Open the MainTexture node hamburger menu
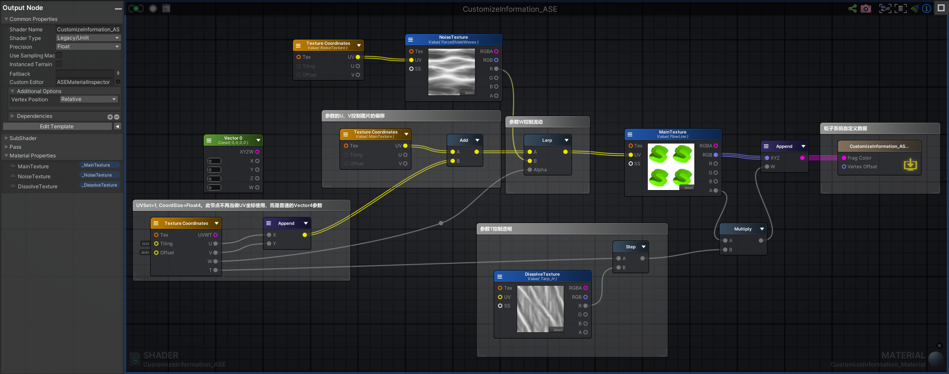This screenshot has height=374, width=949. point(629,134)
